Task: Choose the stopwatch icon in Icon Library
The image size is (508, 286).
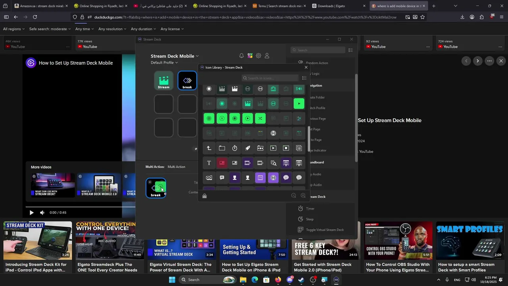Action: 235,148
